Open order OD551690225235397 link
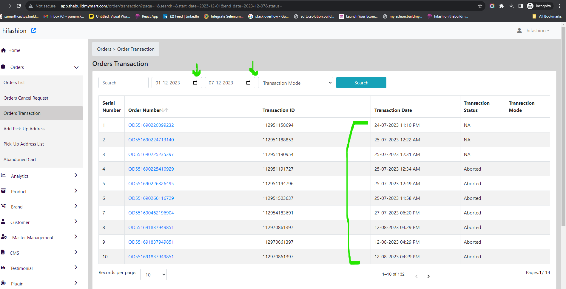The image size is (566, 289). pyautogui.click(x=151, y=154)
